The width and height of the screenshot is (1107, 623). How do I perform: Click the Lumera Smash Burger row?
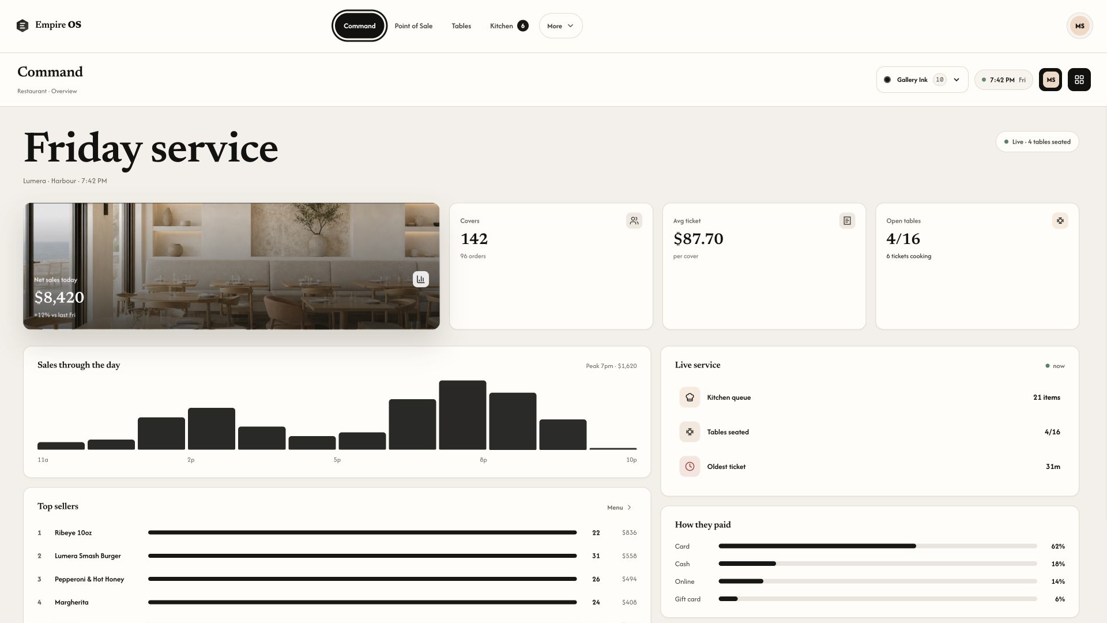pyautogui.click(x=337, y=556)
